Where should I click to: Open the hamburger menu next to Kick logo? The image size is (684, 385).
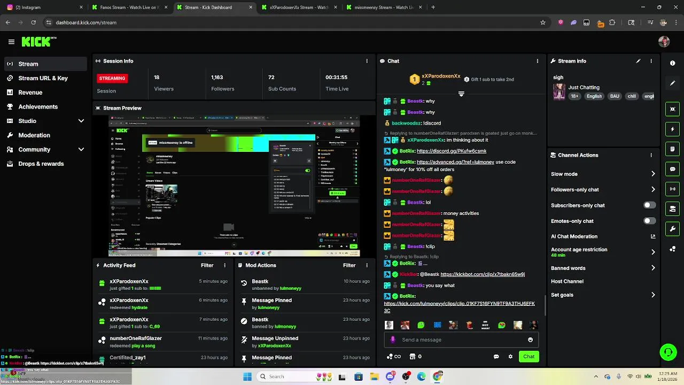pyautogui.click(x=11, y=42)
